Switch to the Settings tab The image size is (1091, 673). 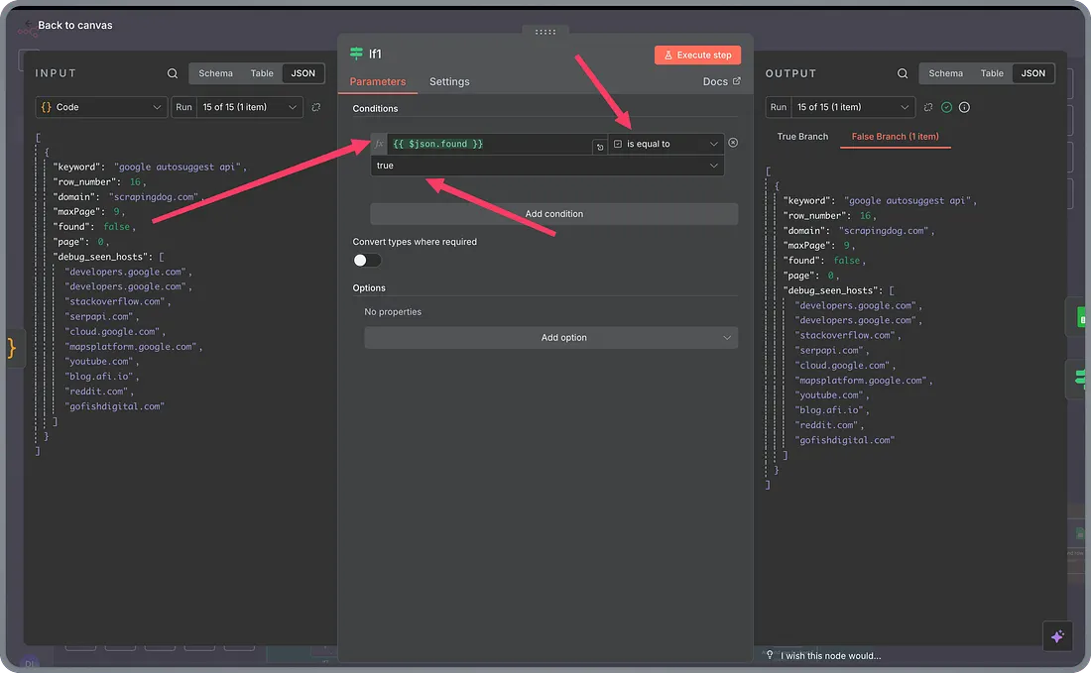(x=449, y=82)
